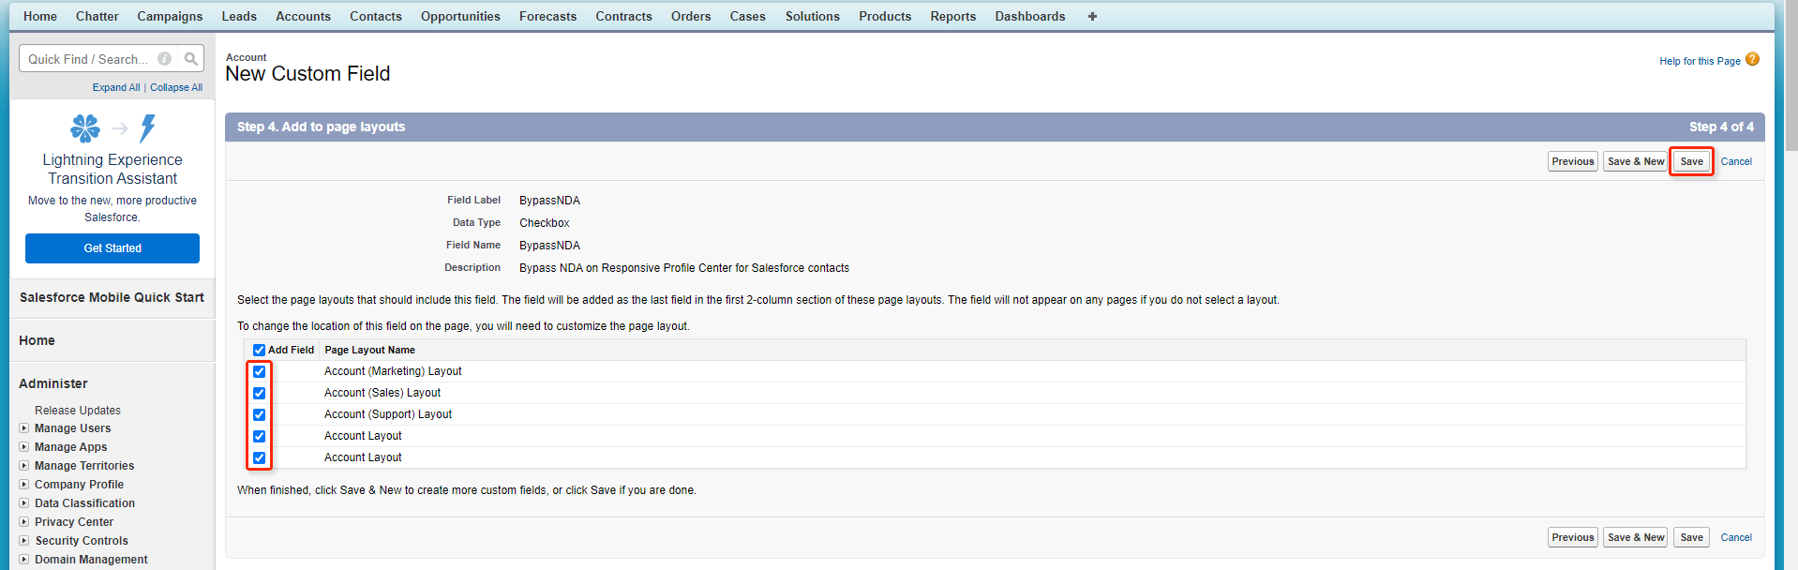Click the Salesforce Classic flower icon
The width and height of the screenshot is (1798, 570).
(x=84, y=127)
